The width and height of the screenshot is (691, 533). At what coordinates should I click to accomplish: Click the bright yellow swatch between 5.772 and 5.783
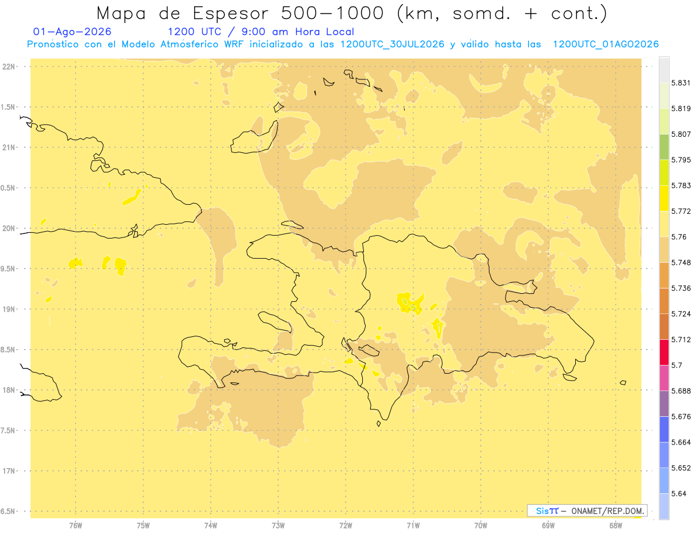coord(664,198)
